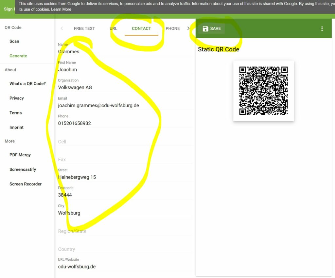Click the Phone number field

125,123
